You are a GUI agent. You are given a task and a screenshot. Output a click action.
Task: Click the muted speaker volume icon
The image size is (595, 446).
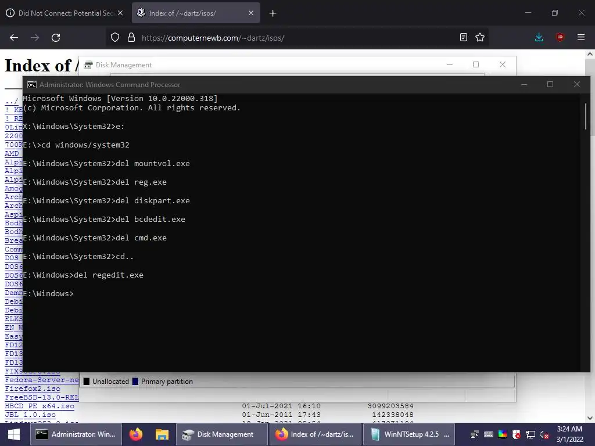tap(544, 434)
